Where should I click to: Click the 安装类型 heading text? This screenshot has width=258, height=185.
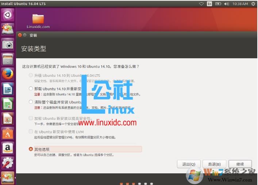pyautogui.click(x=34, y=48)
